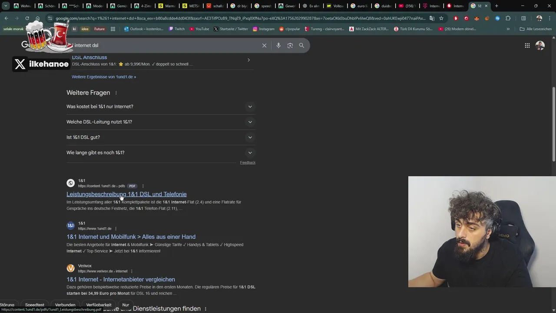Open the Chrome extensions puzzle icon
This screenshot has height=313, width=556.
pyautogui.click(x=508, y=18)
